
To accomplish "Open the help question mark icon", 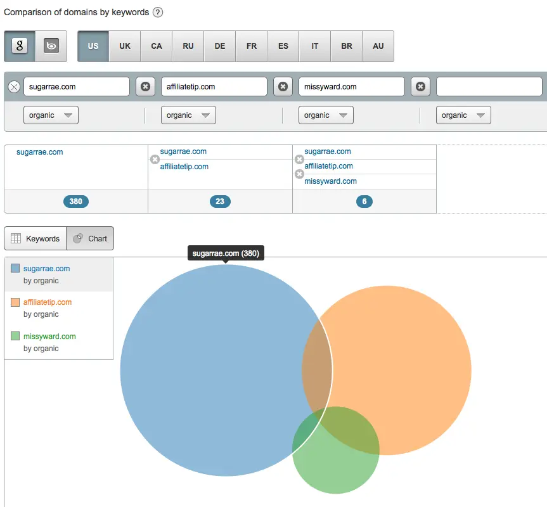I will tap(158, 13).
